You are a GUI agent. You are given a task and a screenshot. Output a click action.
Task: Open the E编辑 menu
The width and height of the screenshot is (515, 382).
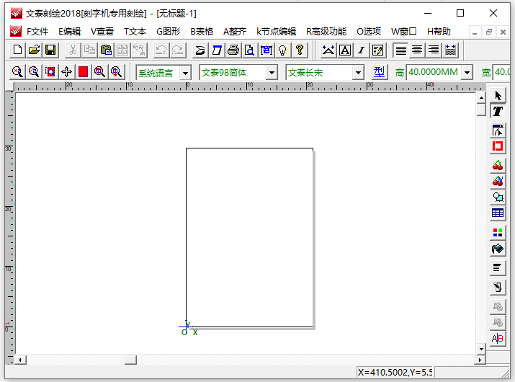[70, 32]
